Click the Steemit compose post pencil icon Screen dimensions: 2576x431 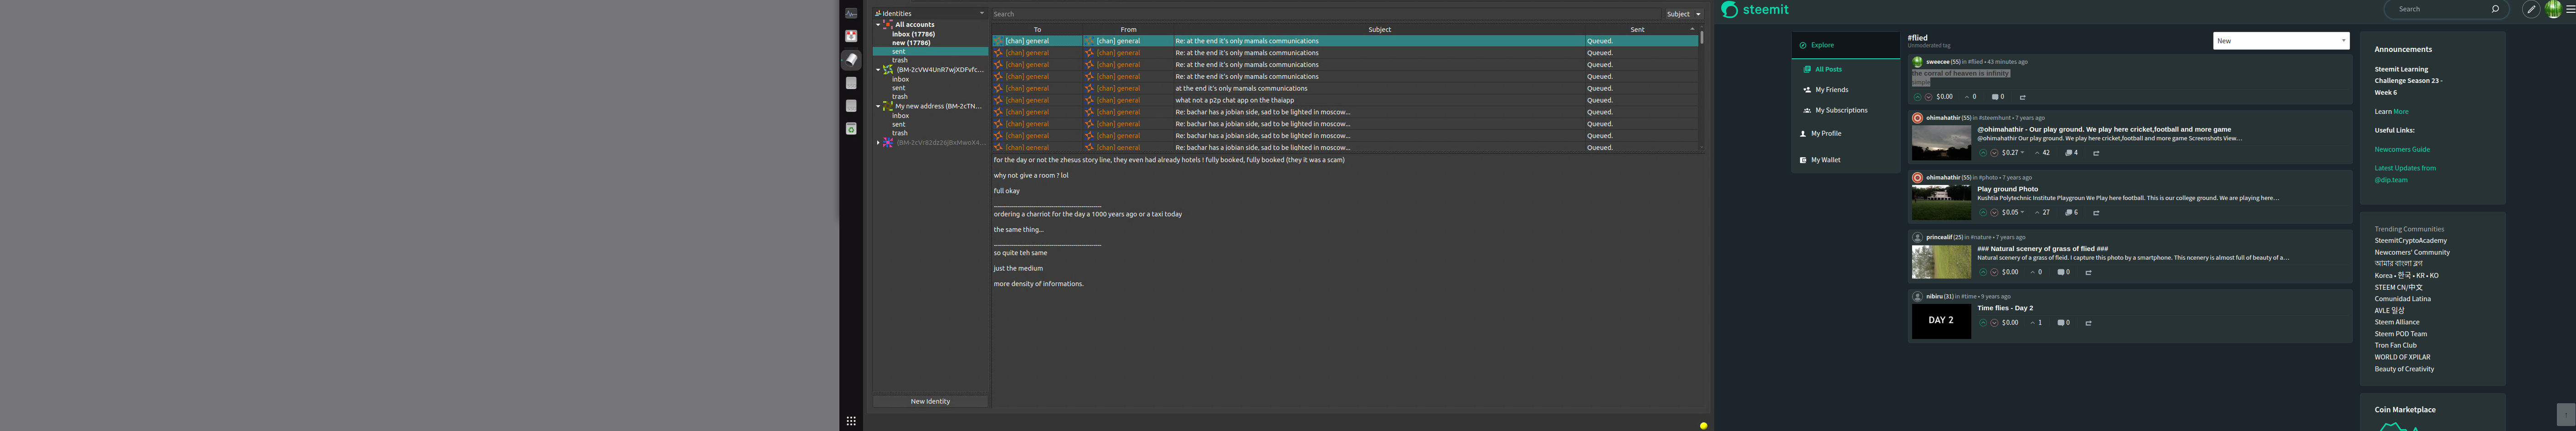(x=2531, y=9)
